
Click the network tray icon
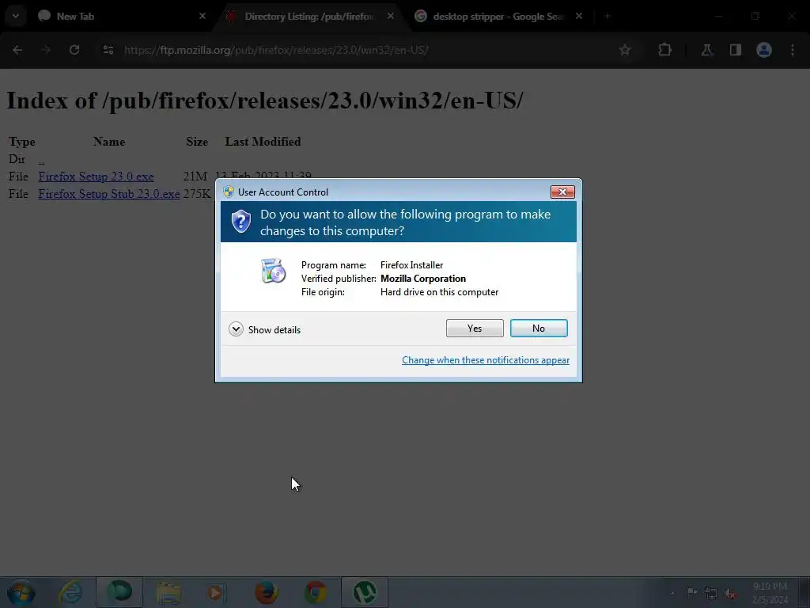coord(711,594)
